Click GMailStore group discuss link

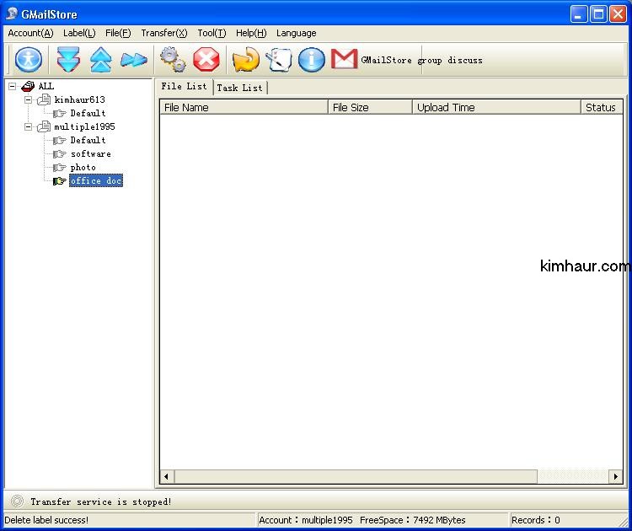click(421, 61)
